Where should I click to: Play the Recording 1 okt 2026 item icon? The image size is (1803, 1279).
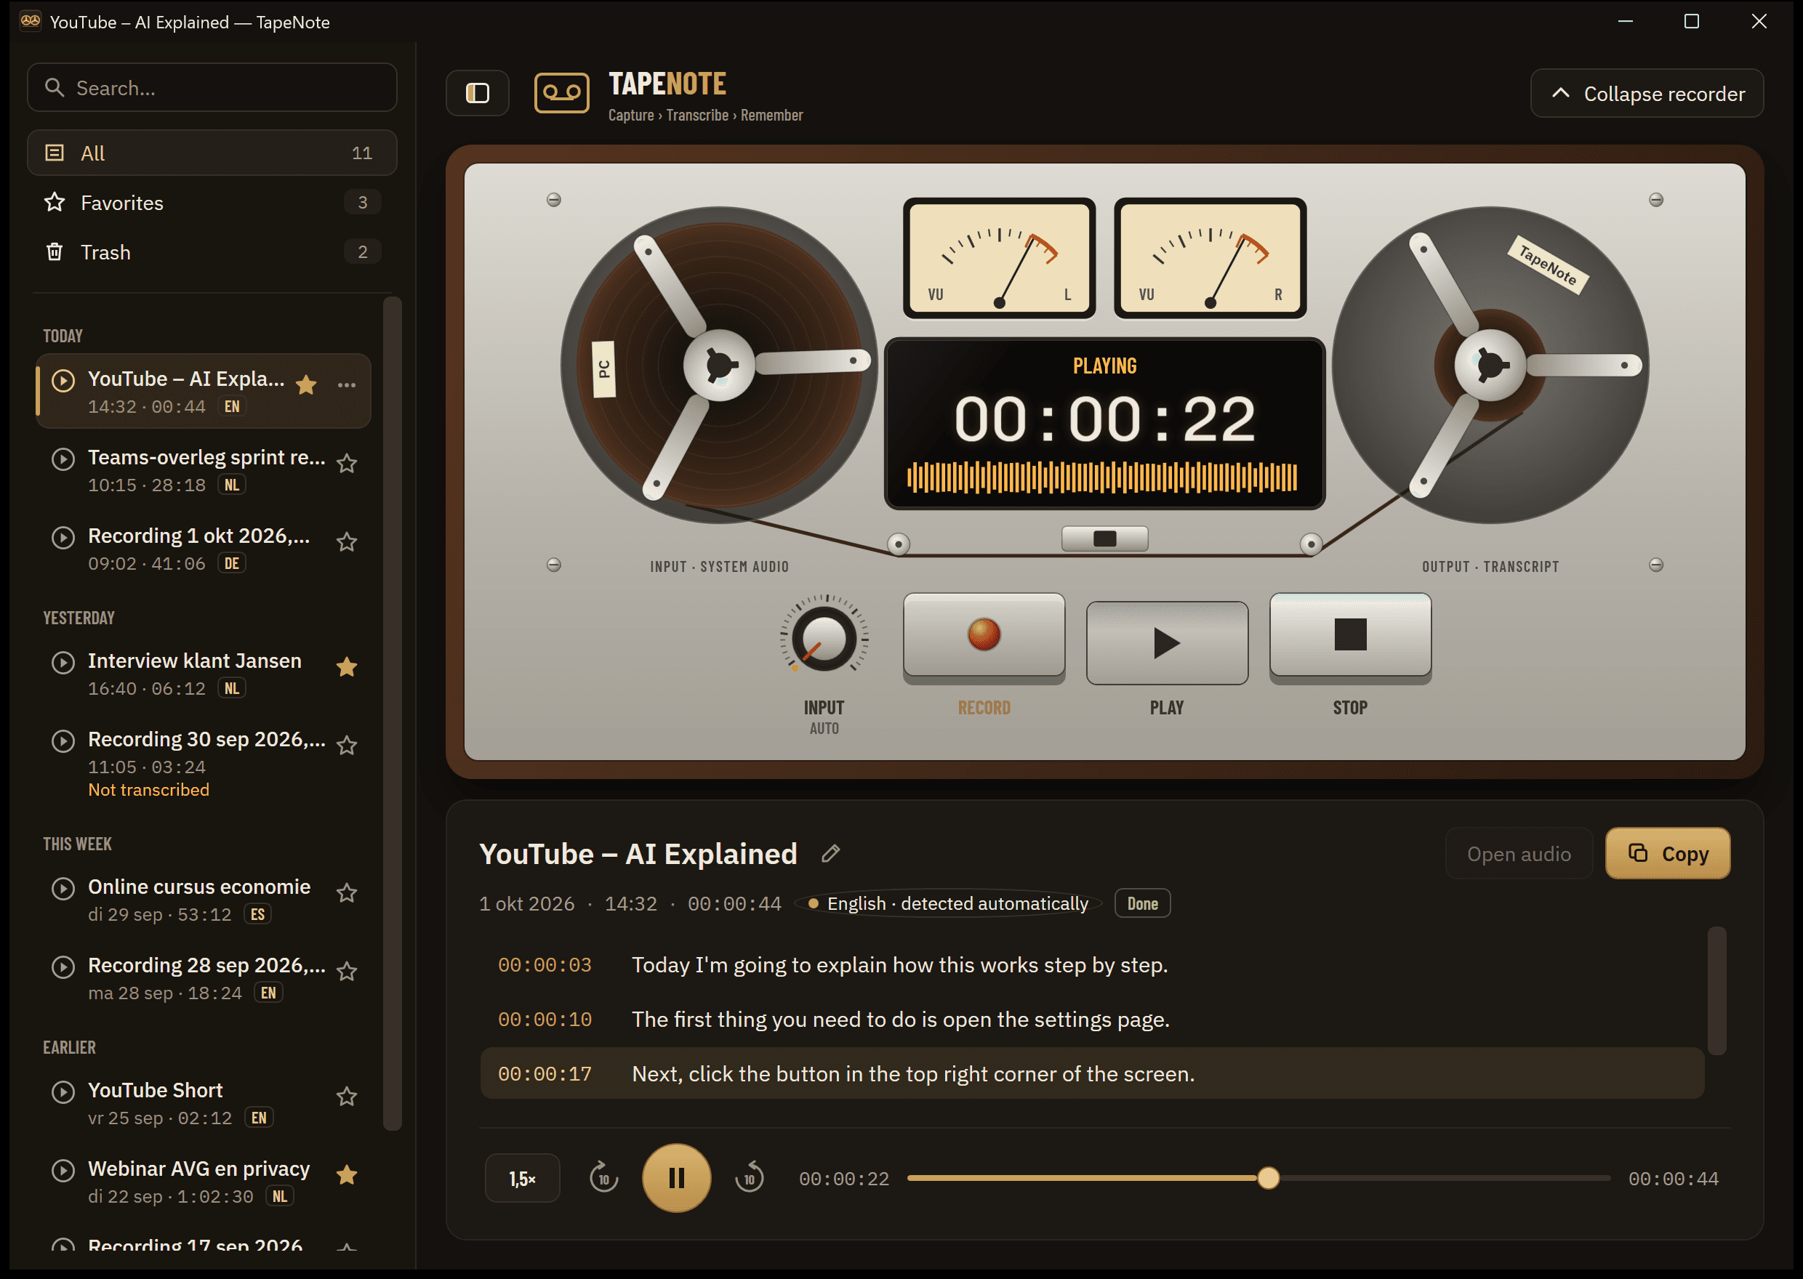pos(63,538)
